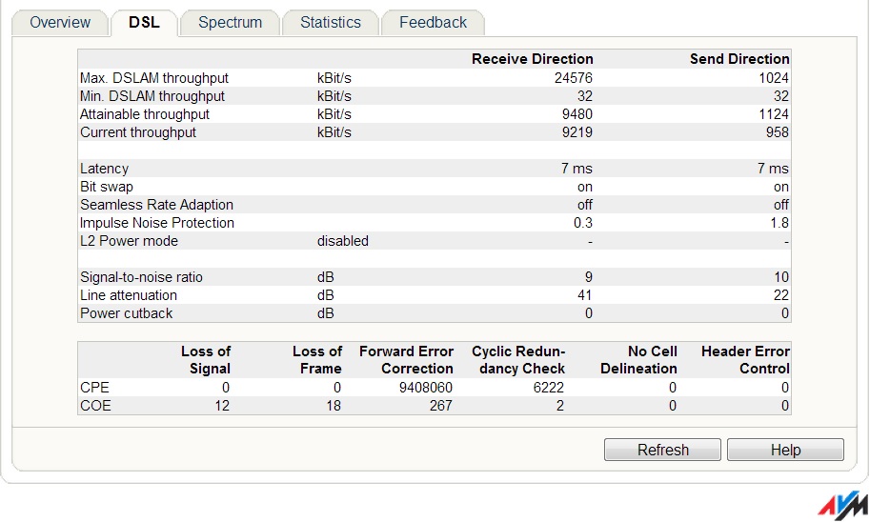Click the Refresh button
The image size is (890, 522).
(x=662, y=450)
